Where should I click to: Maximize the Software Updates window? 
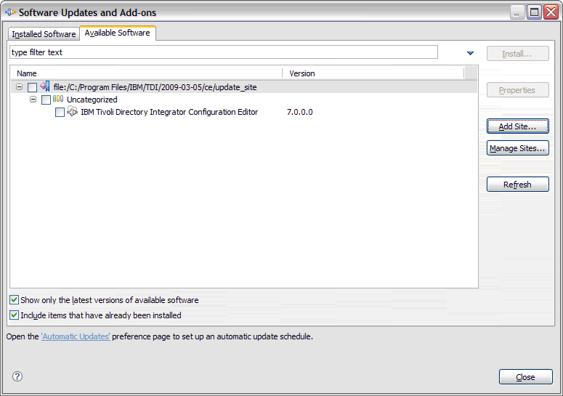[534, 12]
